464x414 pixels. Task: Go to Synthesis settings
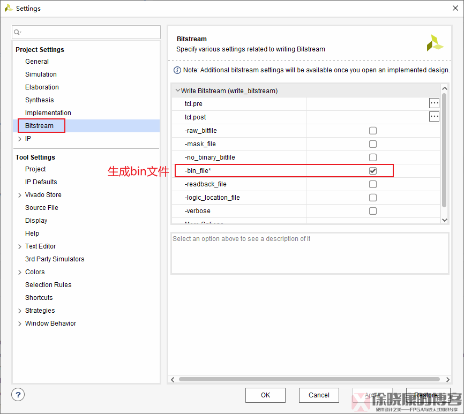pyautogui.click(x=39, y=100)
